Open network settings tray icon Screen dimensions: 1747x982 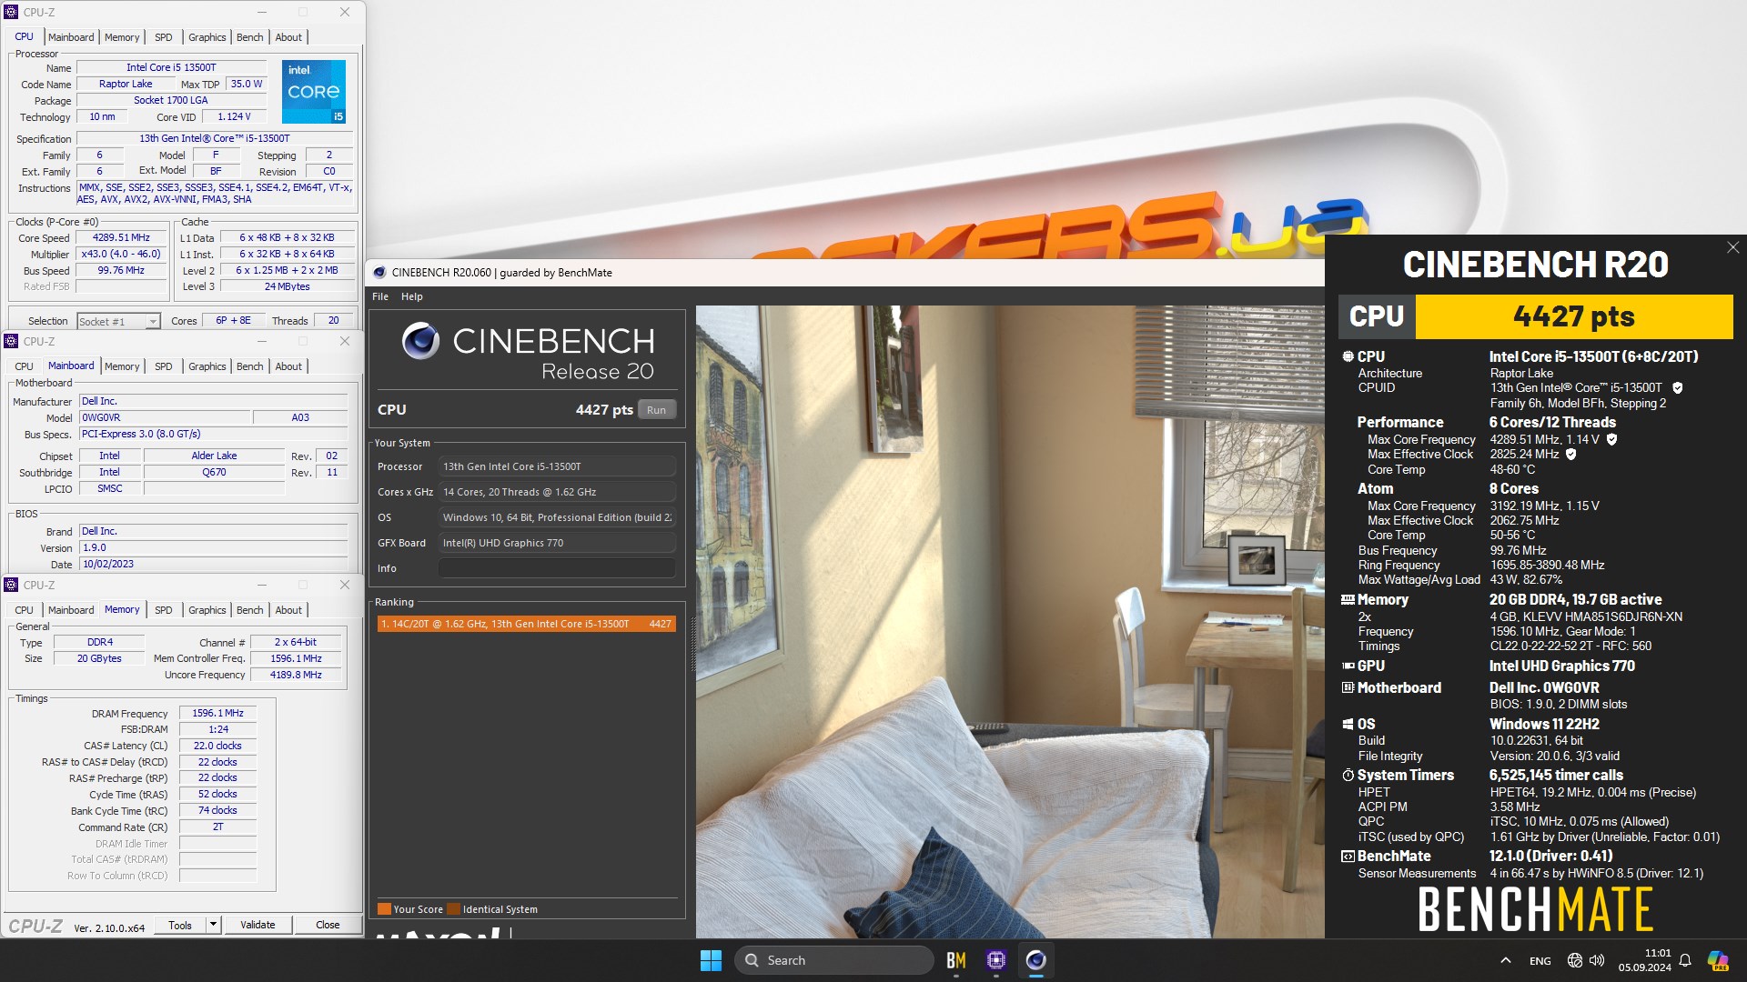1575,960
